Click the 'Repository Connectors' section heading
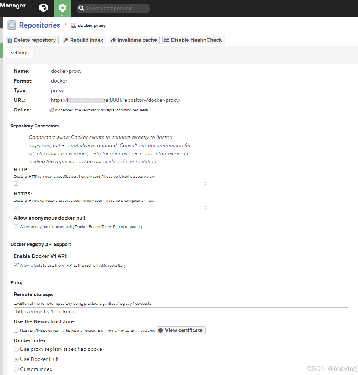Image resolution: width=358 pixels, height=375 pixels. (35, 126)
